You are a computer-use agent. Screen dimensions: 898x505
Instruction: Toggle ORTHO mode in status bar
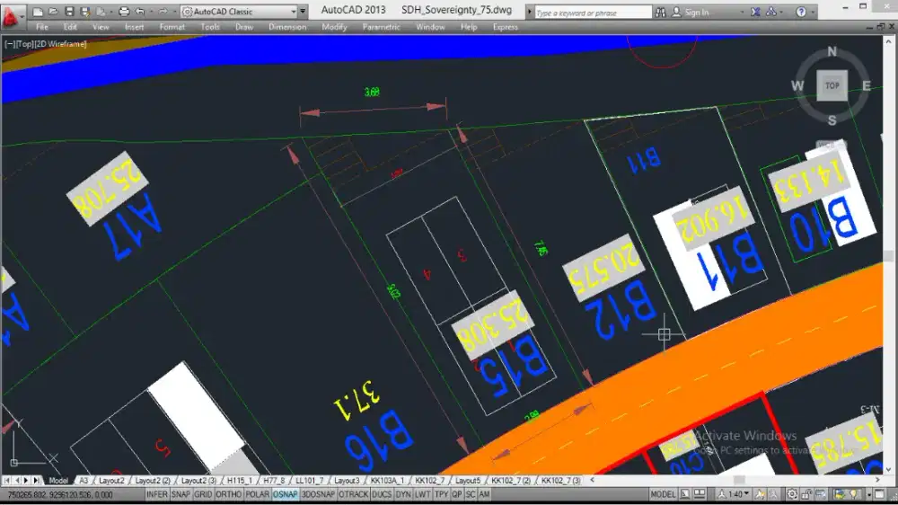pos(228,494)
